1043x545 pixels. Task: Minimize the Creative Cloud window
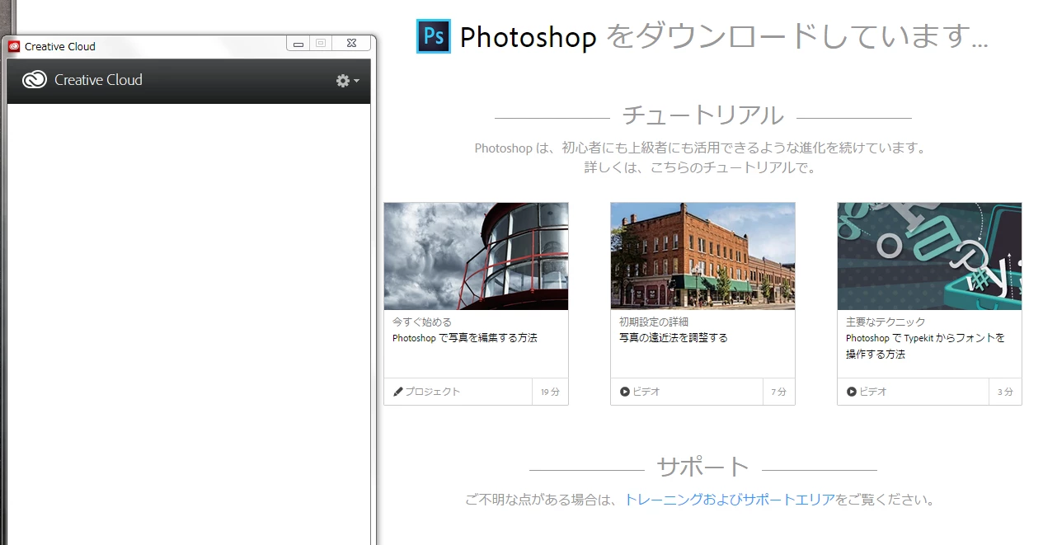(x=298, y=44)
